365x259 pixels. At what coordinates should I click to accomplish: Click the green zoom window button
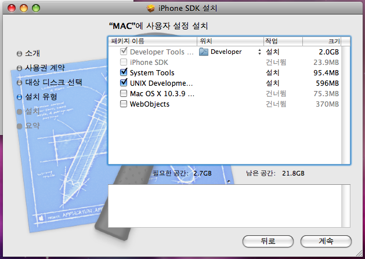coord(36,8)
